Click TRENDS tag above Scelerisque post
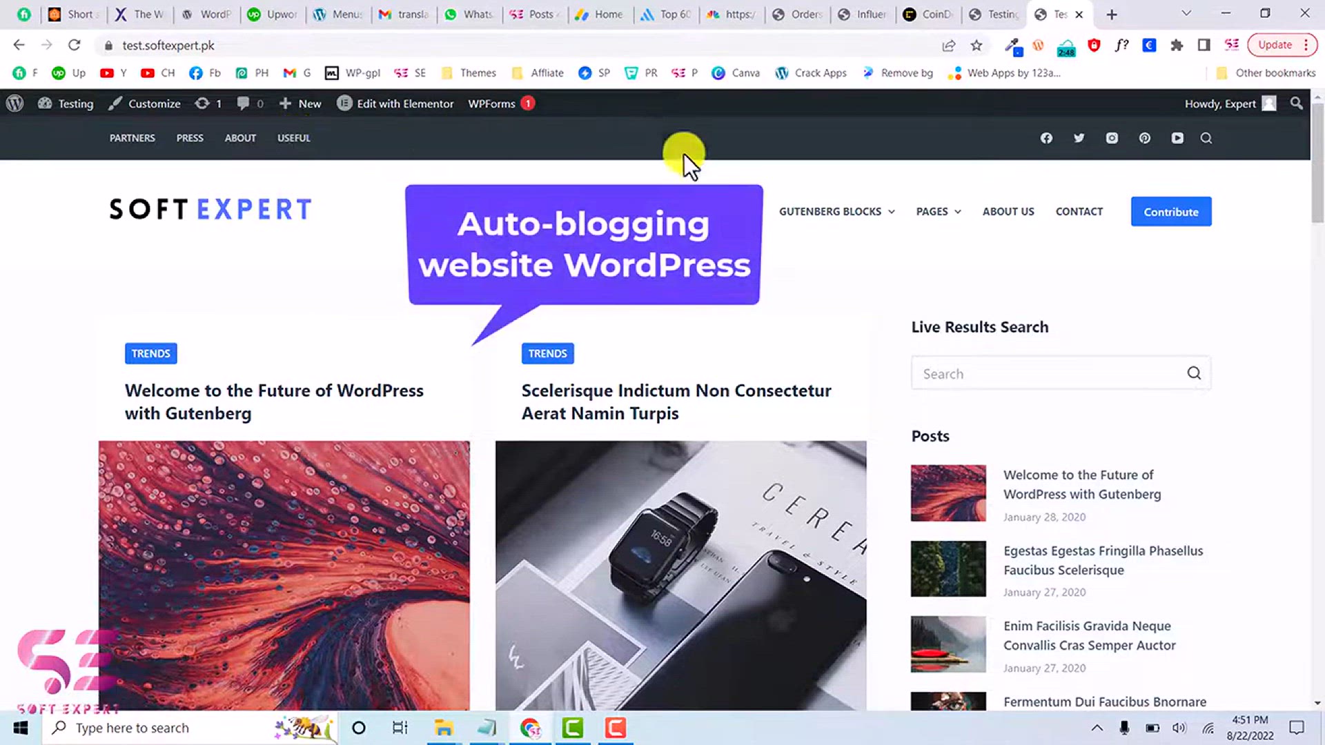Viewport: 1325px width, 745px height. click(548, 353)
